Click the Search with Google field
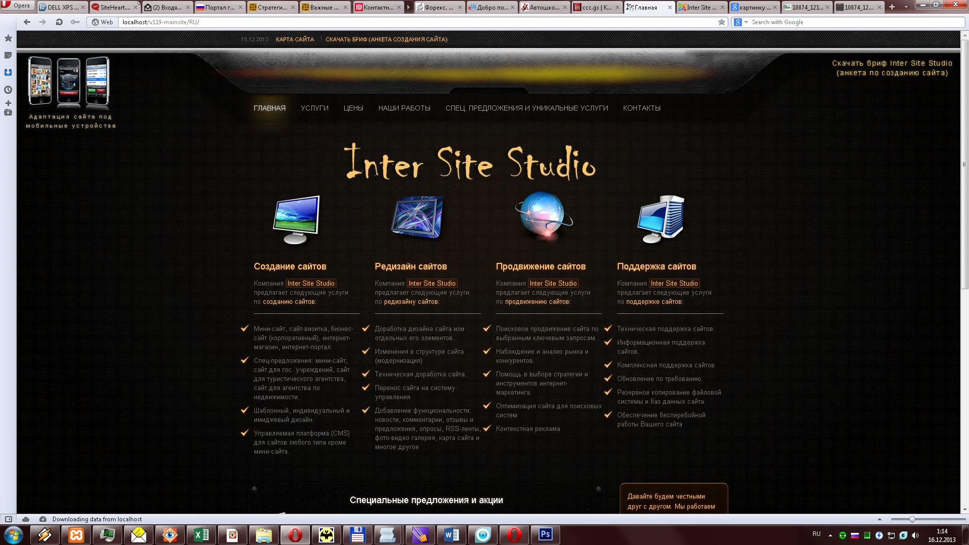Image resolution: width=969 pixels, height=545 pixels. (x=853, y=22)
